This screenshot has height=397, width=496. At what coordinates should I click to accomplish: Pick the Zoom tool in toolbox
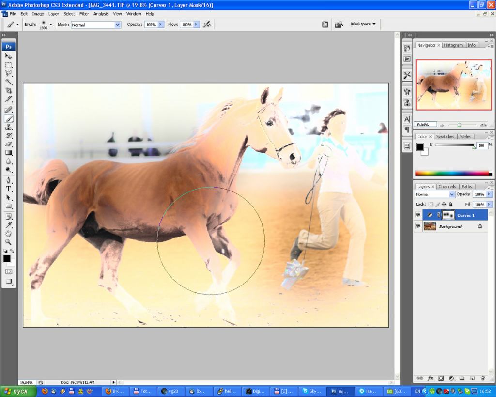click(x=9, y=242)
